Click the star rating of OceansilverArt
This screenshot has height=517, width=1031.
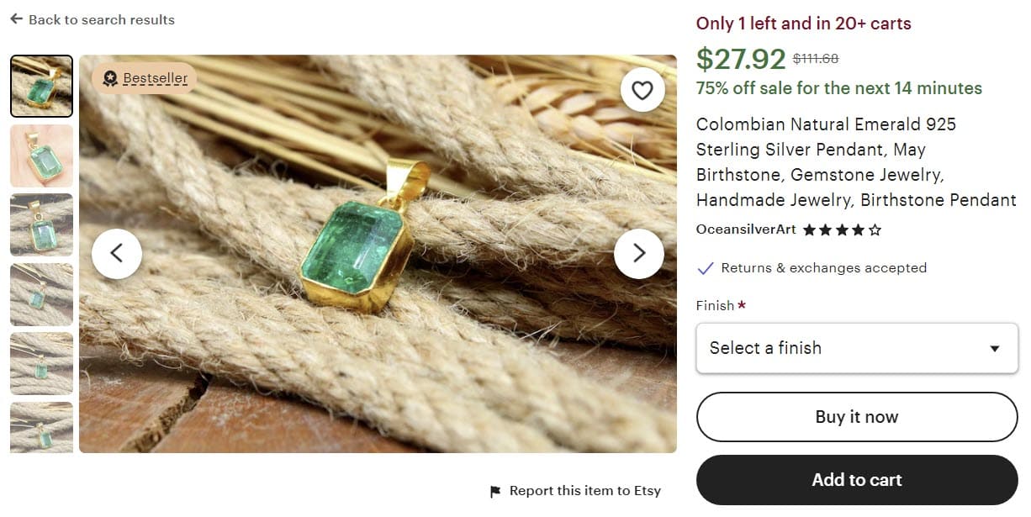click(x=842, y=229)
